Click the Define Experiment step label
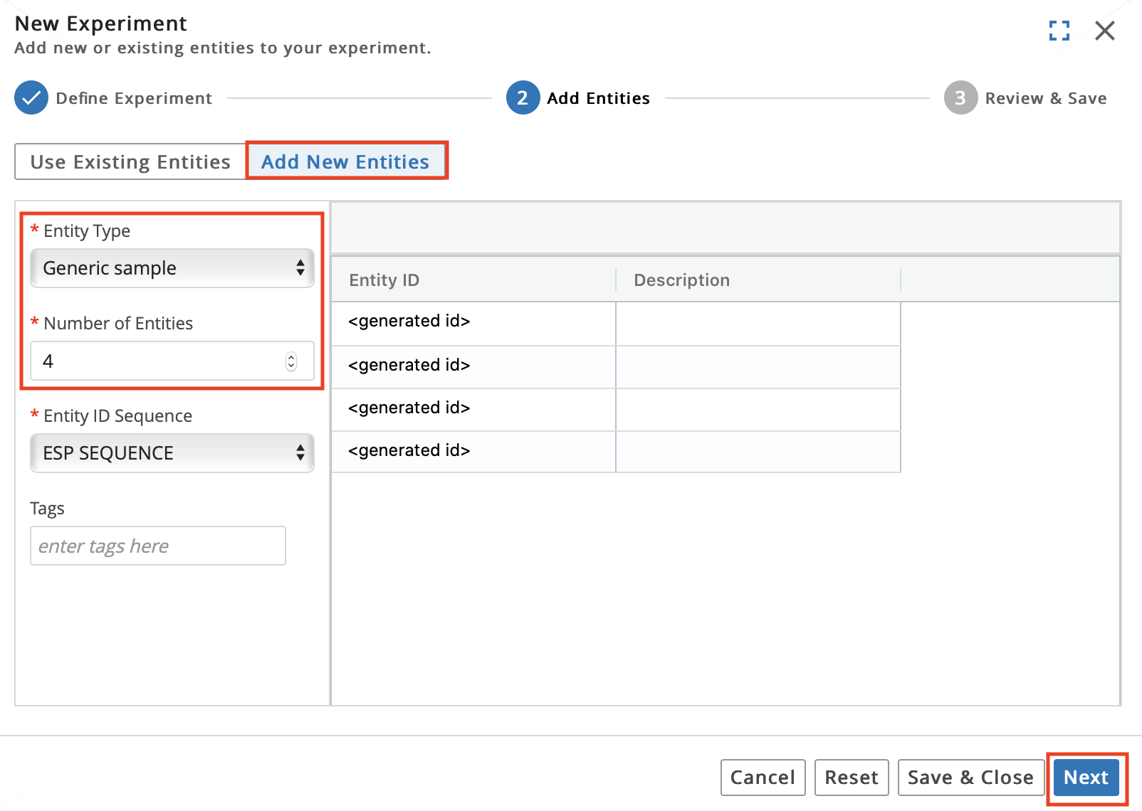 pos(134,98)
